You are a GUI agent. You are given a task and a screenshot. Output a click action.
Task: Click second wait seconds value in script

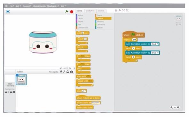click(134, 57)
